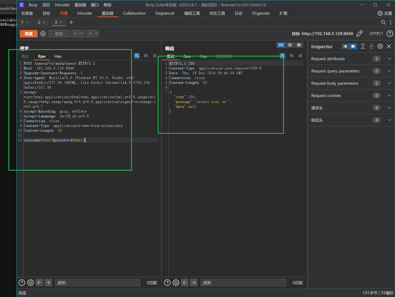395x297 pixels.
Task: Open back history dropdown arrow
Action: pos(81,34)
